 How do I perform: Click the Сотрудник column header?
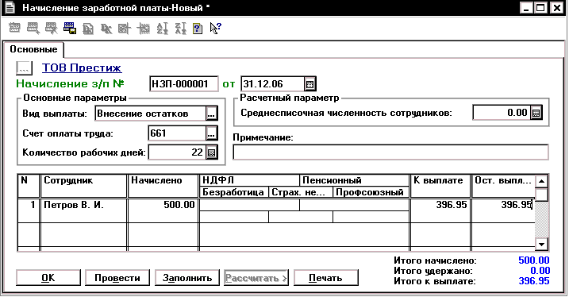click(84, 187)
